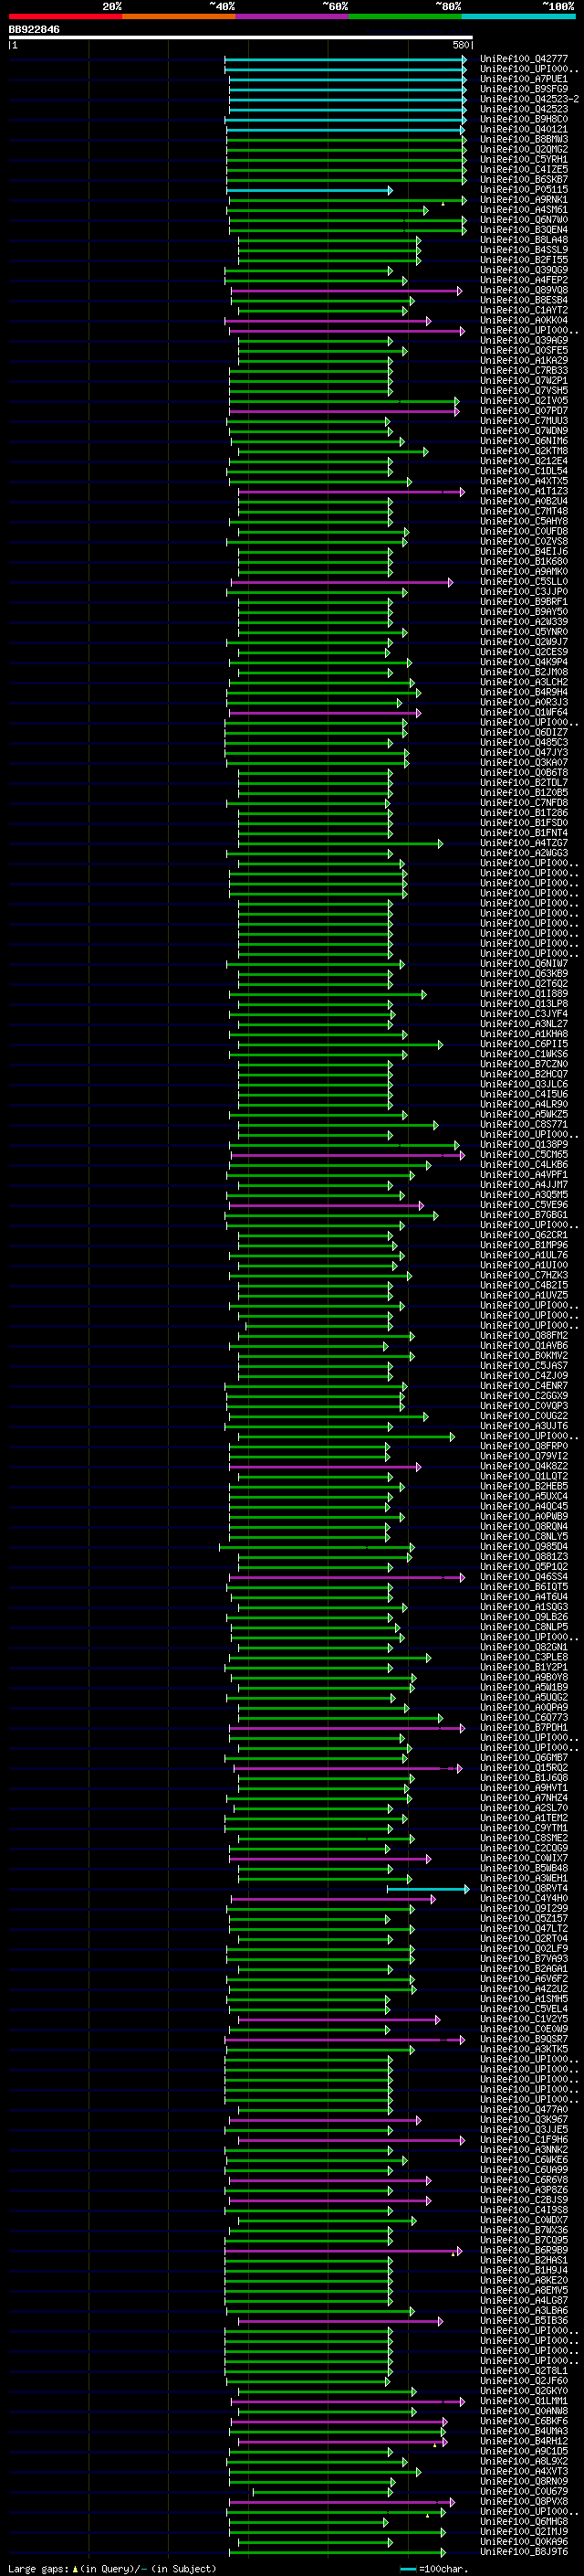
Task: Select the UniRef100_B8LA48 label
Action: click(x=524, y=240)
